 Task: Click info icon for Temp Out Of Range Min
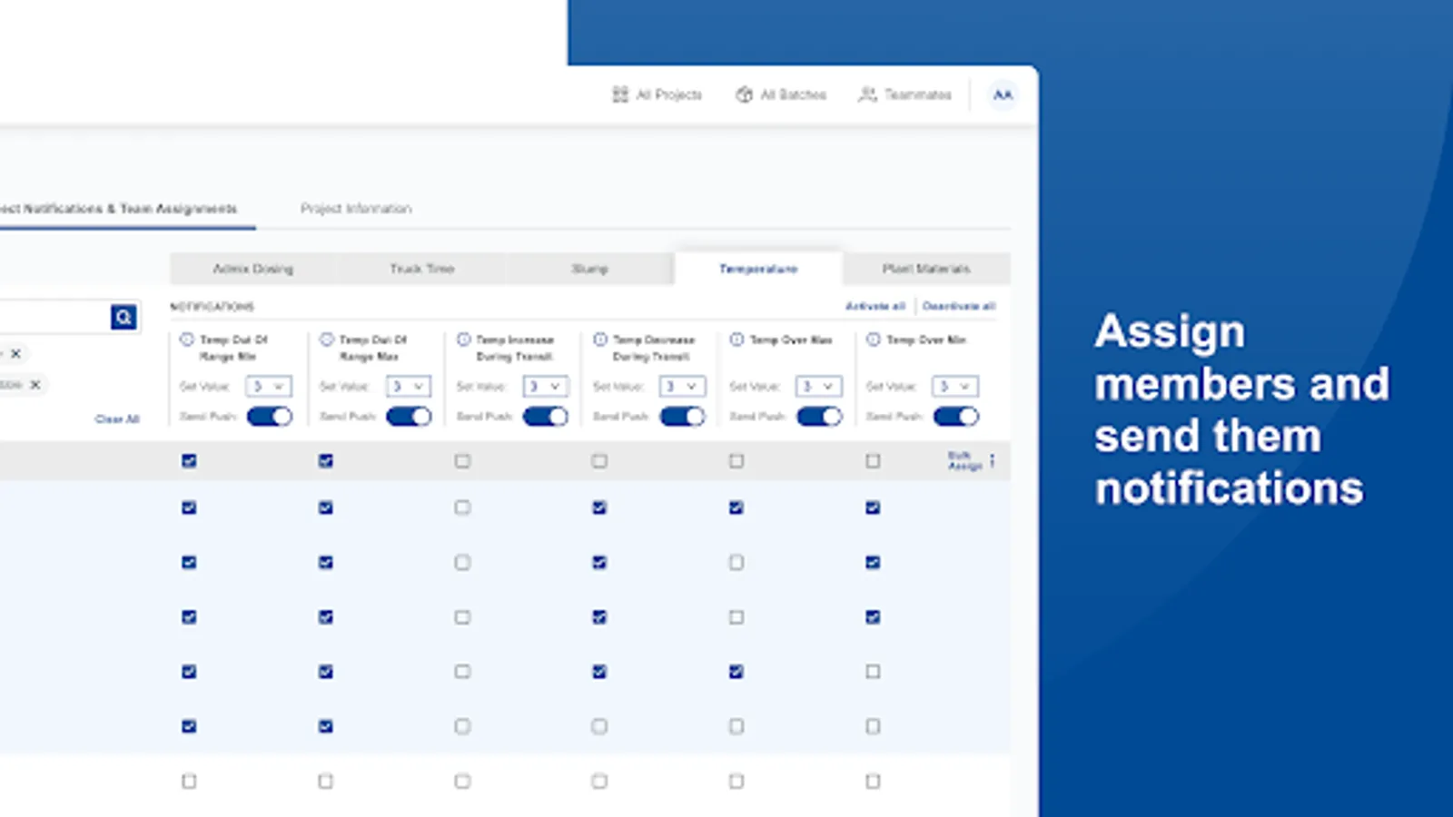click(187, 340)
